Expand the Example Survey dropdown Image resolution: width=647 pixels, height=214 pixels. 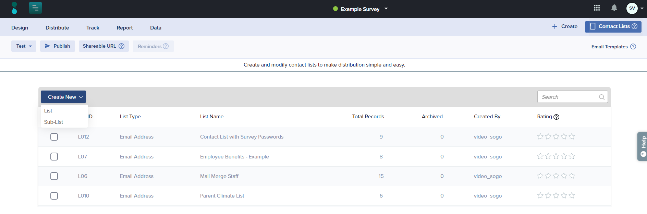[386, 9]
